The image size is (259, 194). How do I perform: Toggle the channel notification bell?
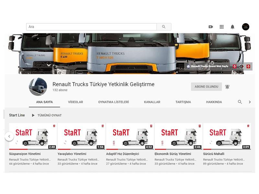227,87
